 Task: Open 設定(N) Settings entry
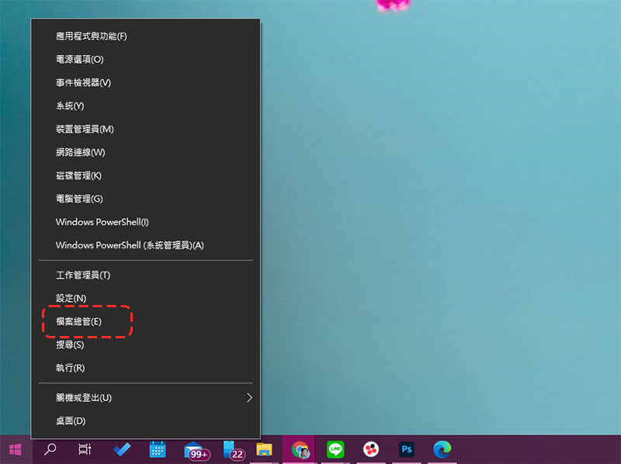tap(145, 299)
